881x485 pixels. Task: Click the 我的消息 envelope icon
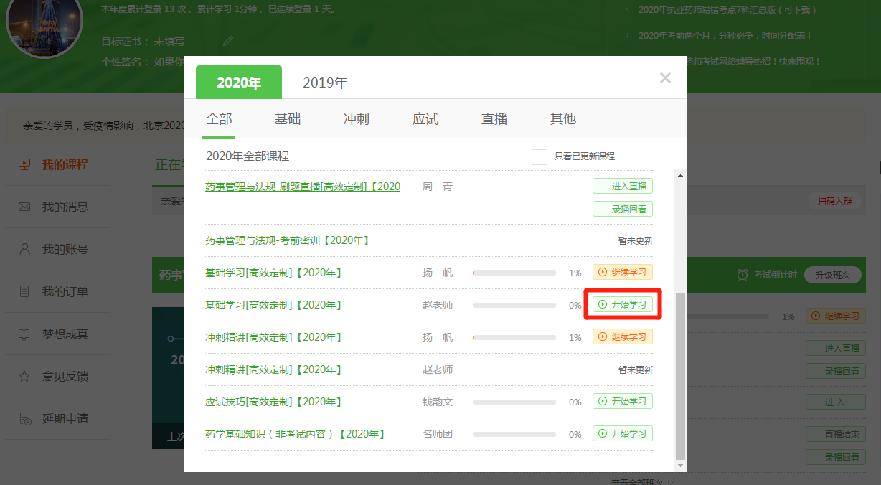click(x=25, y=207)
